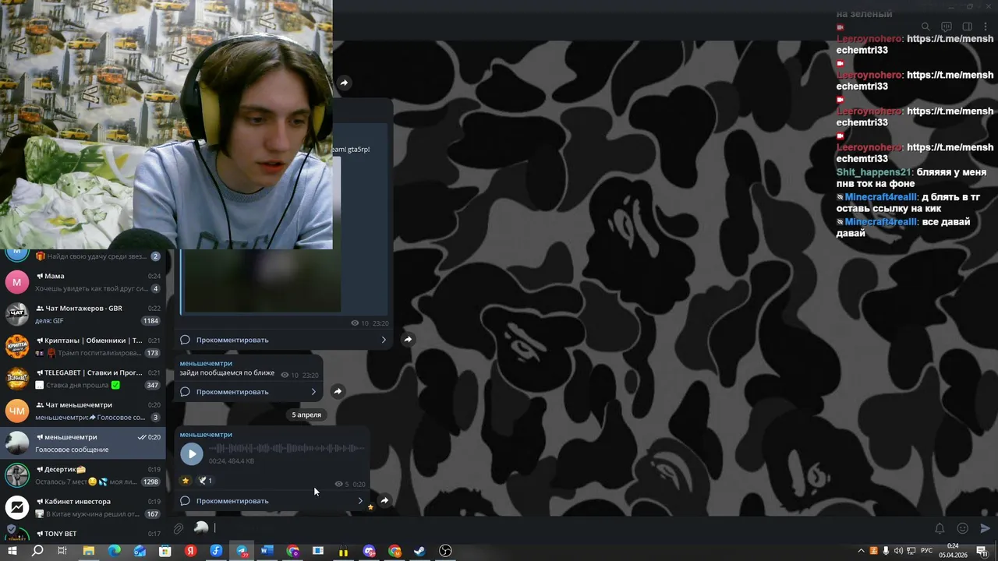Open the Windows Start menu
Image resolution: width=998 pixels, height=561 pixels.
pos(12,551)
